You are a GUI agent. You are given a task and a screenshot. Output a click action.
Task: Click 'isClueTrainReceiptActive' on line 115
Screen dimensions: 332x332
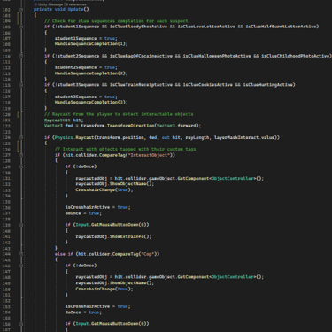coord(141,85)
